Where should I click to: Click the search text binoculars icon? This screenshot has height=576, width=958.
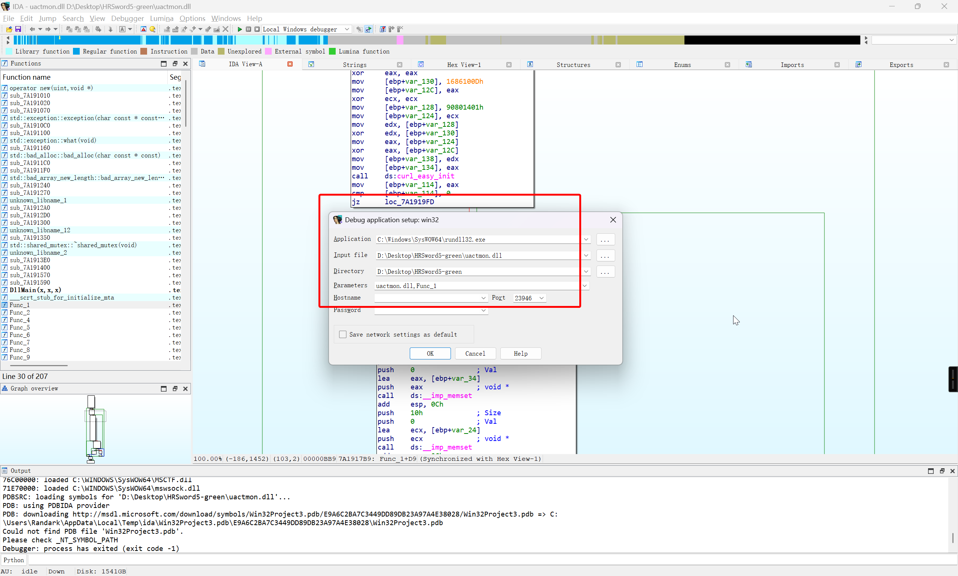pyautogui.click(x=78, y=29)
